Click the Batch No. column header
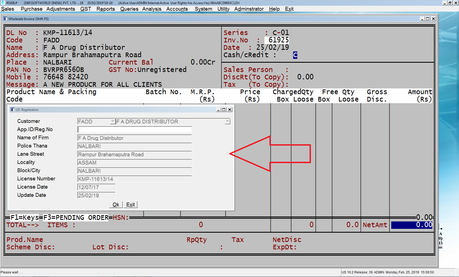 pos(164,92)
